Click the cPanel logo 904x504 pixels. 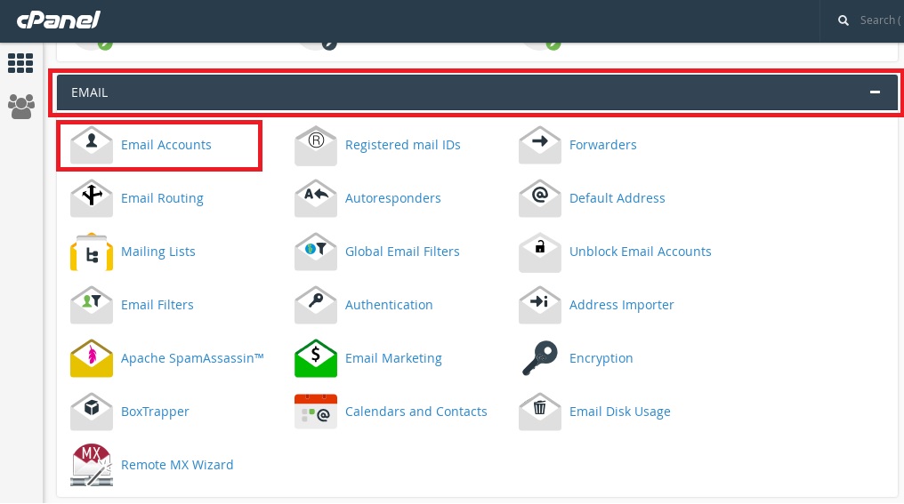(58, 20)
